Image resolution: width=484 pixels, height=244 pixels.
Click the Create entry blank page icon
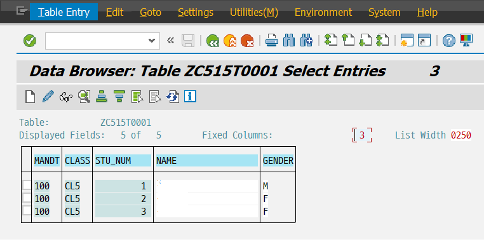(30, 97)
